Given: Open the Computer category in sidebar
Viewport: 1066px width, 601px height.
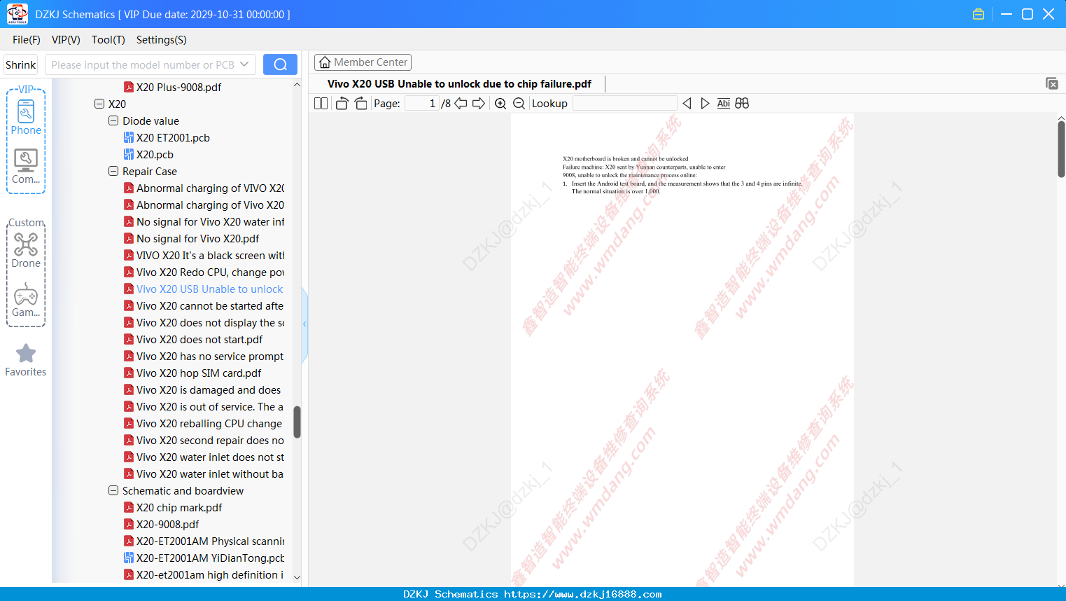Looking at the screenshot, I should (26, 167).
